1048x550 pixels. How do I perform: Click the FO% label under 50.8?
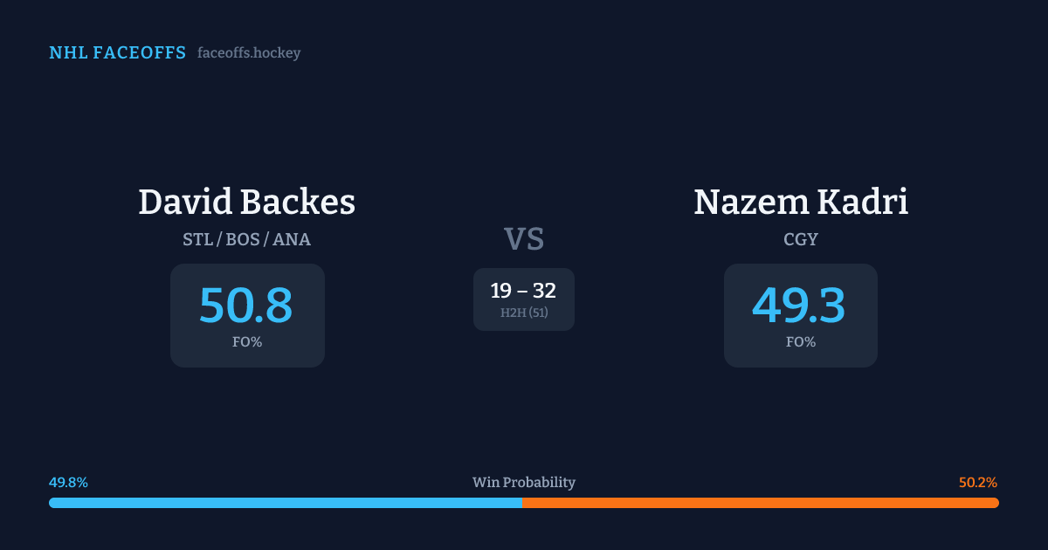(247, 342)
